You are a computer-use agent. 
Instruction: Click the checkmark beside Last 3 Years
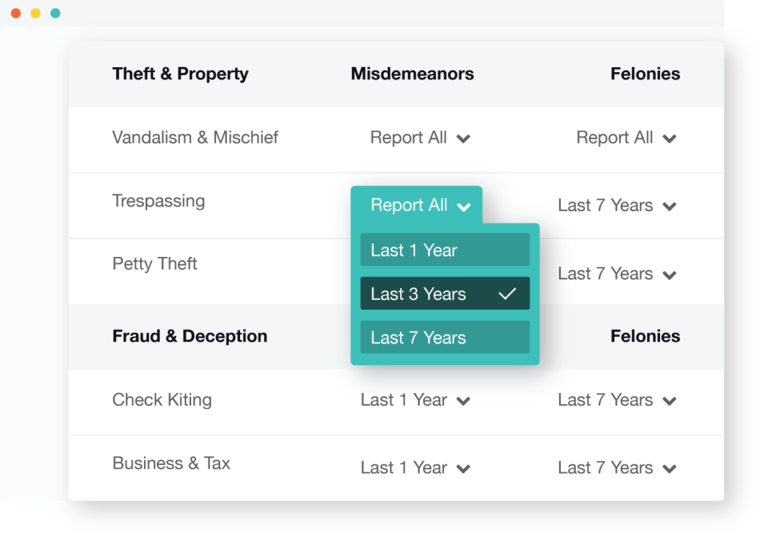coord(507,294)
